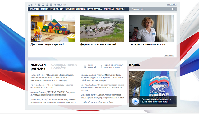Open the ВСТУПИТЬ В ПАРТИЮ menu item

click(x=75, y=9)
